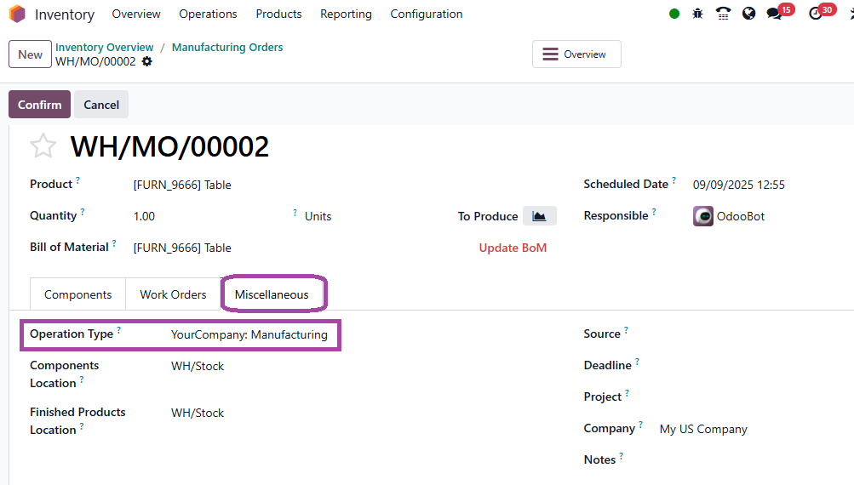Screen dimensions: 854x485
Task: Click the forecast chart icon button
Action: click(539, 216)
